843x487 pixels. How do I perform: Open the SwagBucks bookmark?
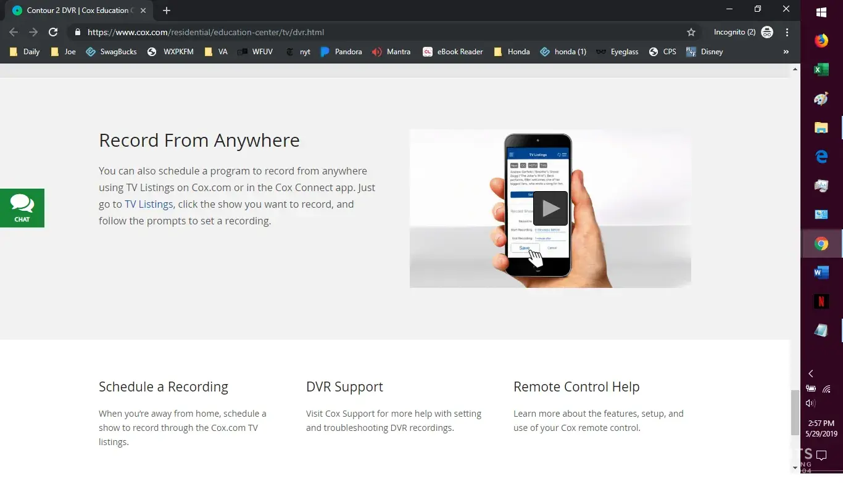click(x=112, y=52)
